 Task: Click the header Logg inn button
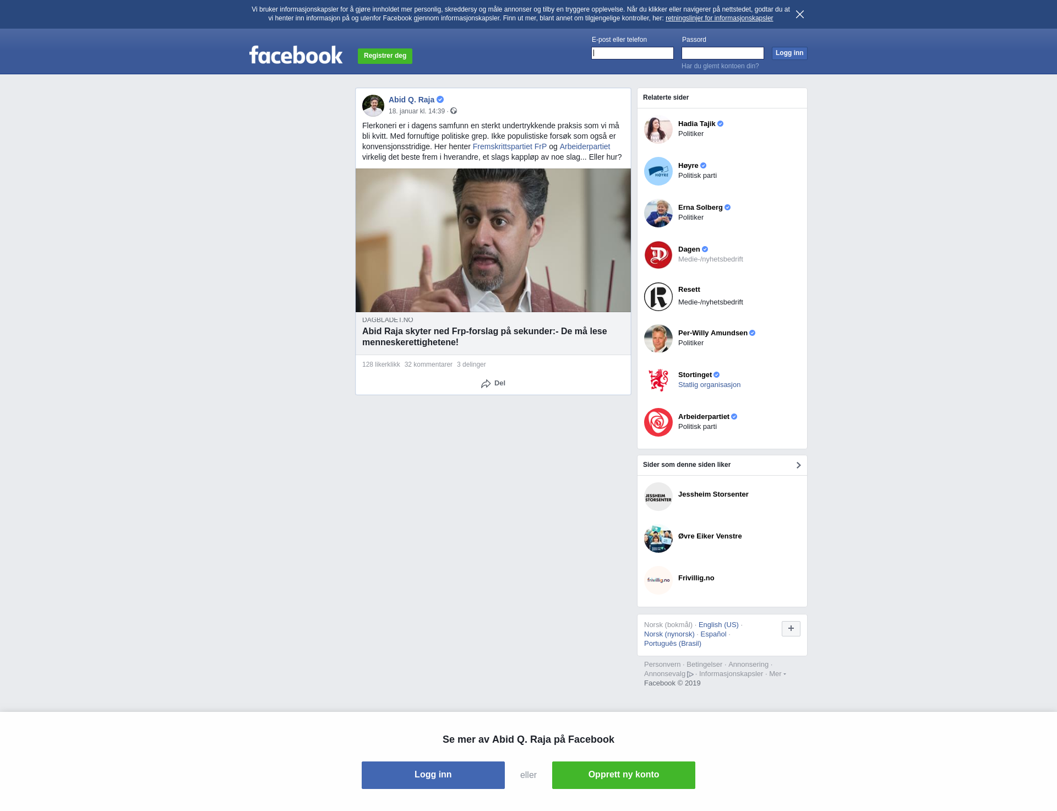(x=789, y=53)
